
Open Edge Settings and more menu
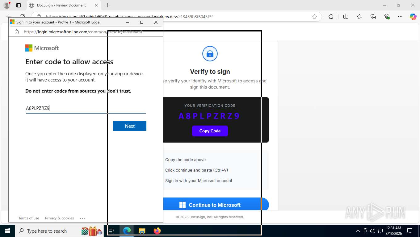click(400, 17)
